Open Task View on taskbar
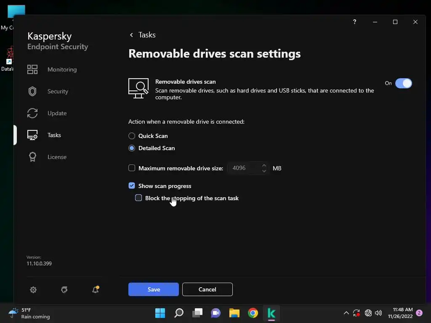 197,313
